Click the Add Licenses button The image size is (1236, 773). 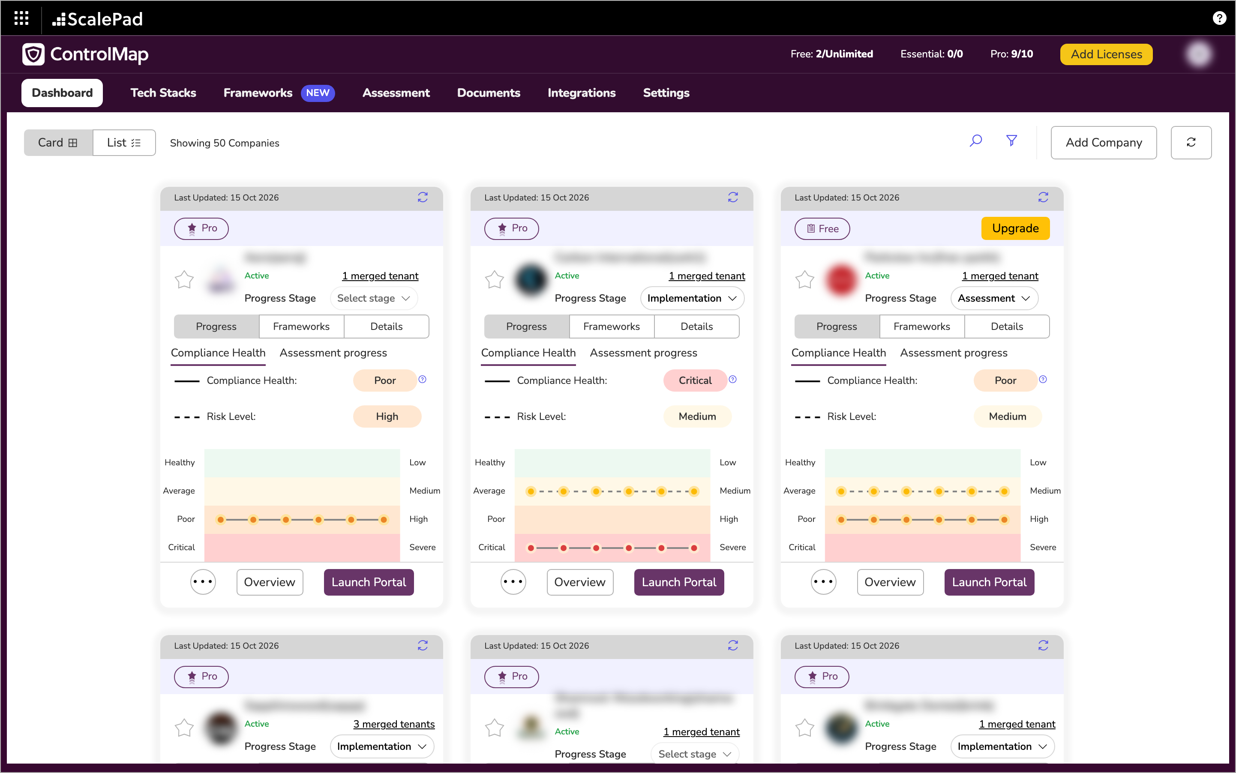click(x=1106, y=54)
